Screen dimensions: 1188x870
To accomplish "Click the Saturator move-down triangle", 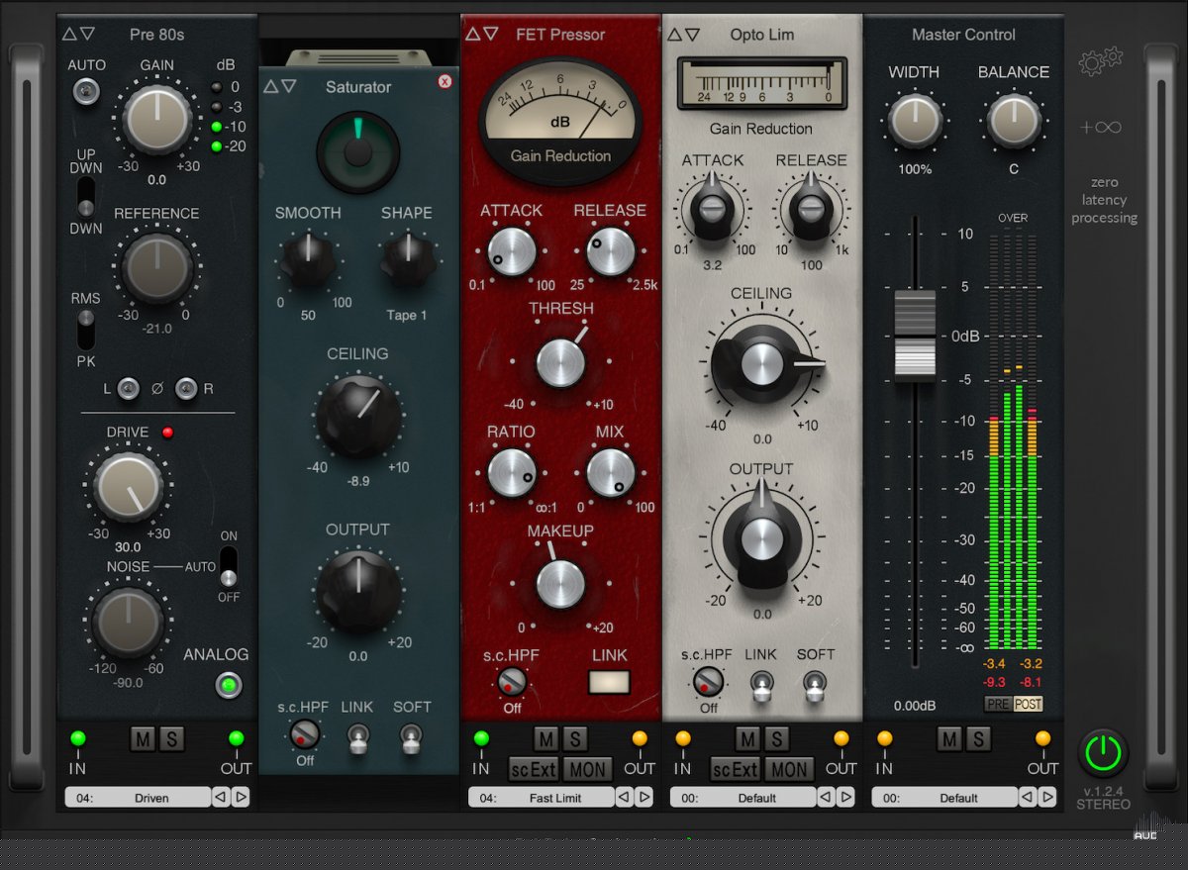I will [288, 86].
